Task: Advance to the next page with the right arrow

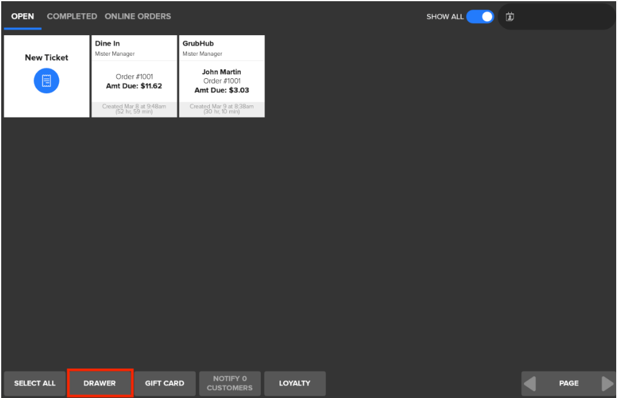Action: click(x=607, y=383)
